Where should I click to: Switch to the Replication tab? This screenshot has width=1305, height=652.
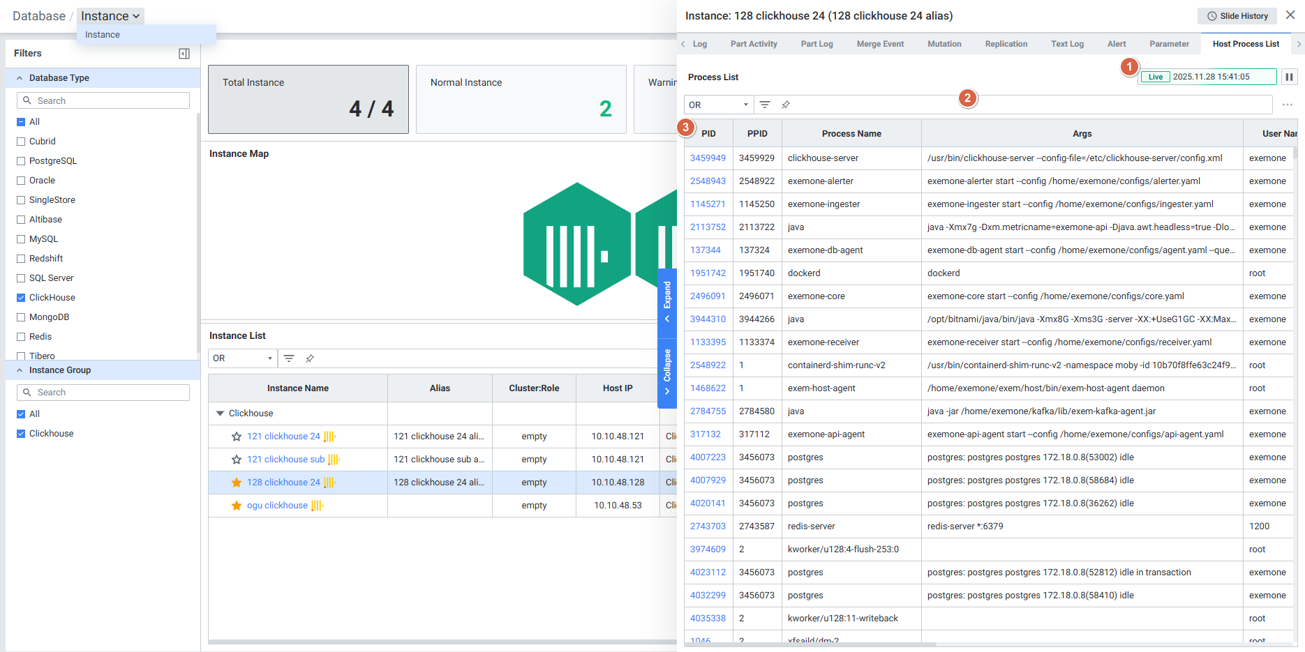click(x=1006, y=44)
